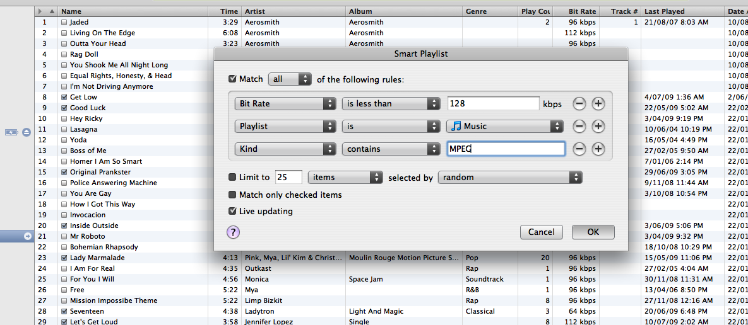
Task: Sort by the Last Played column header
Action: pyautogui.click(x=682, y=11)
